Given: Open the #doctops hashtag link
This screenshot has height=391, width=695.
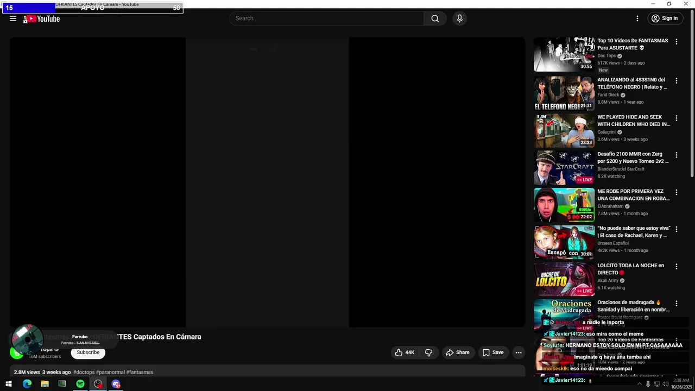Looking at the screenshot, I should (84, 373).
